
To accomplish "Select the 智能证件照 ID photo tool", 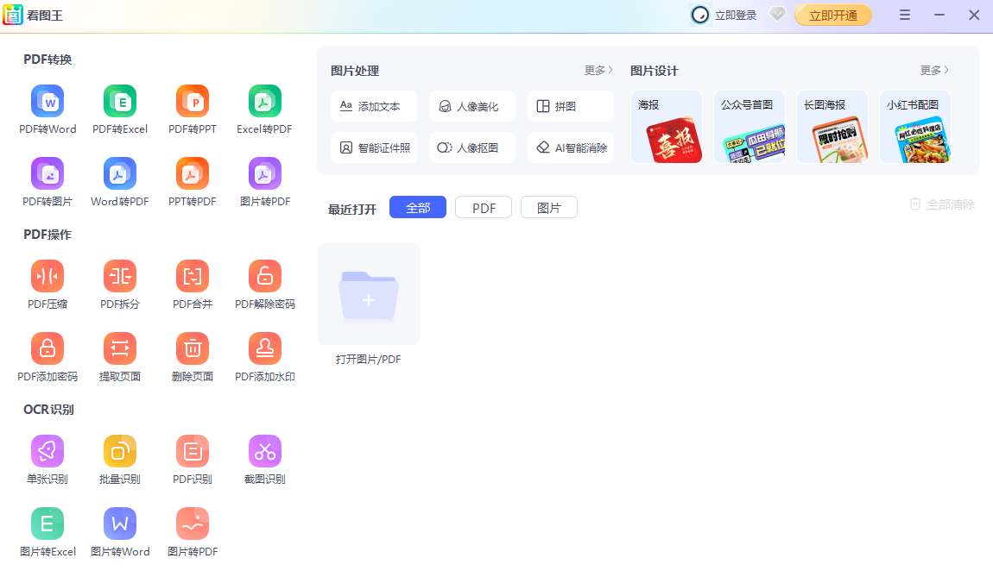I will [374, 147].
